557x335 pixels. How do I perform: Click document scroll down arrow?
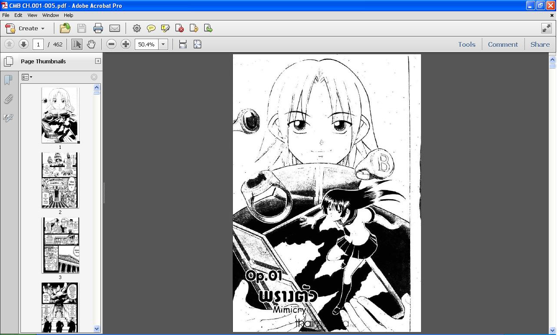553,330
